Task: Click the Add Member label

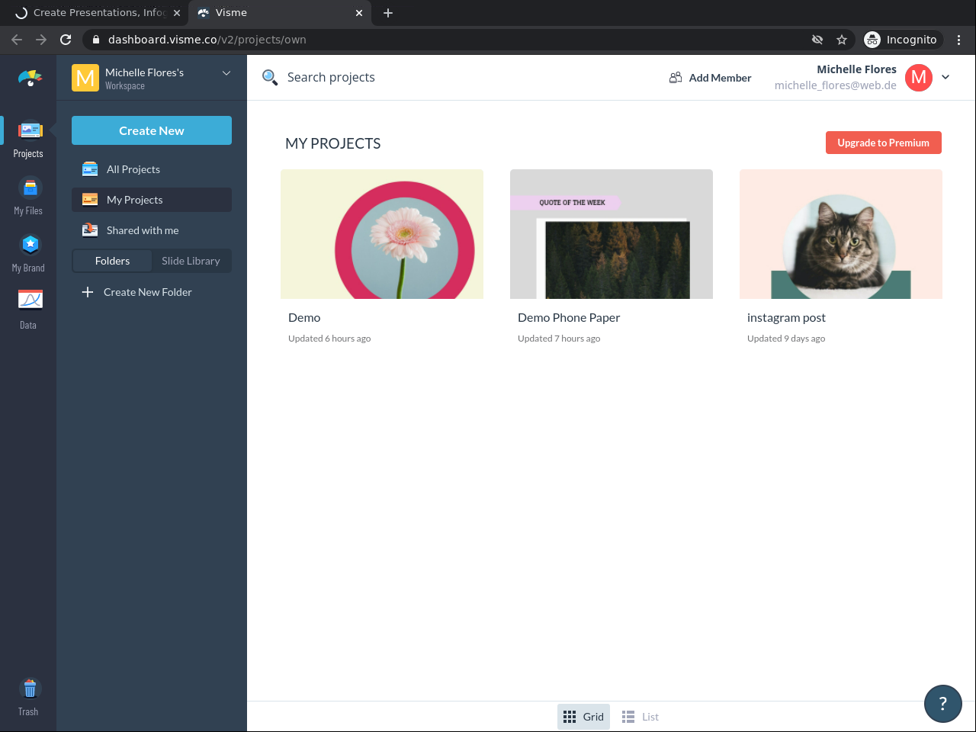Action: 721,78
